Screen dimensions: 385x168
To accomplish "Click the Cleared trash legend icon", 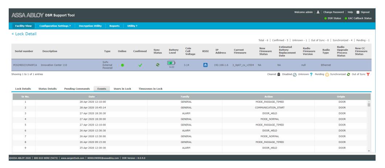I will coord(279,74).
